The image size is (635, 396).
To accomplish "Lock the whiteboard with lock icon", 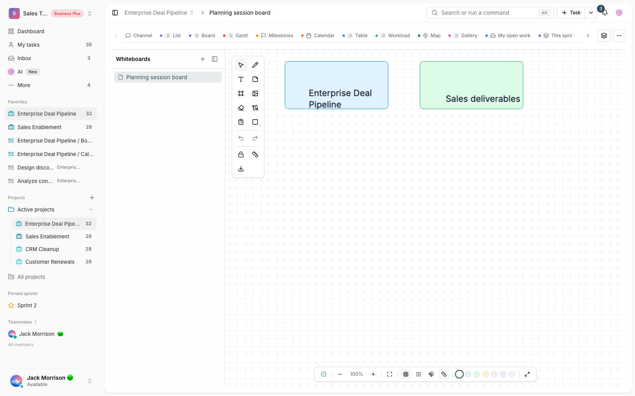I will click(x=241, y=154).
